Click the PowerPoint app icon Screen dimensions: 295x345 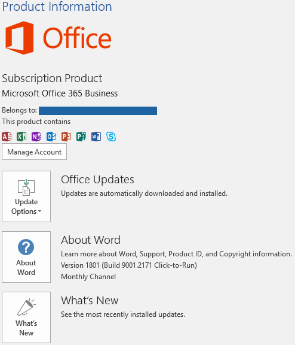click(66, 137)
